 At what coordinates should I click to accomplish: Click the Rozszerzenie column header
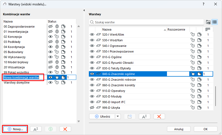(176, 29)
